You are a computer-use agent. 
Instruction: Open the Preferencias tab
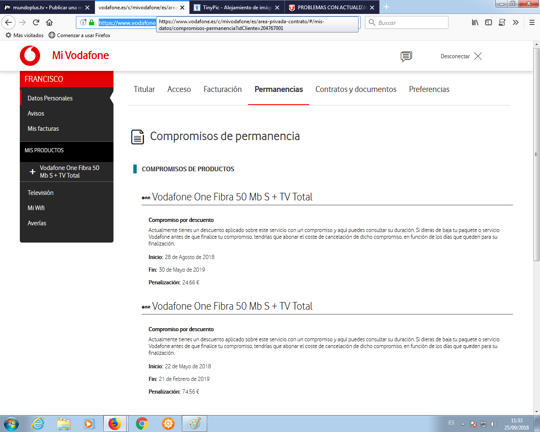[x=429, y=89]
